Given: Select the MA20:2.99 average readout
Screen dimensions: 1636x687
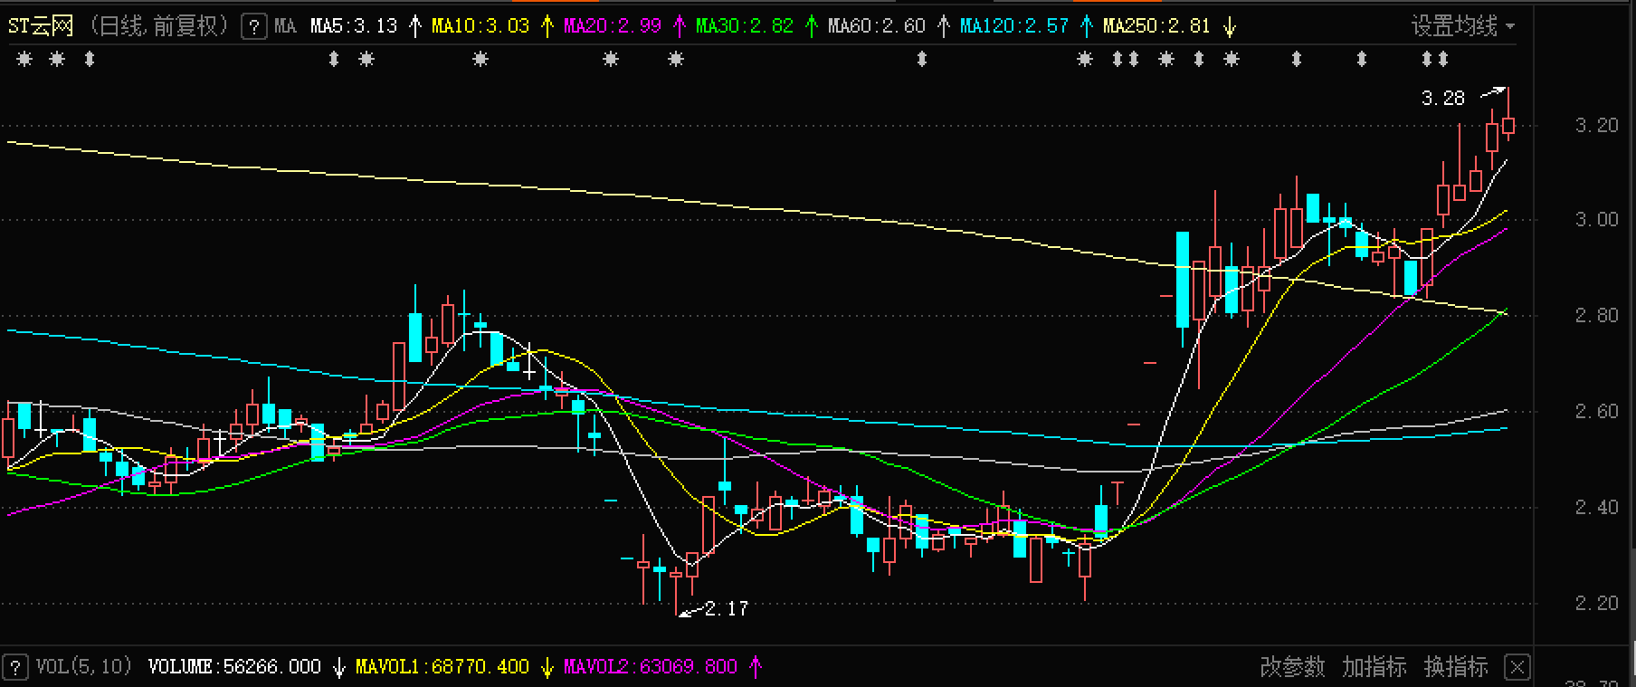Looking at the screenshot, I should [x=613, y=26].
